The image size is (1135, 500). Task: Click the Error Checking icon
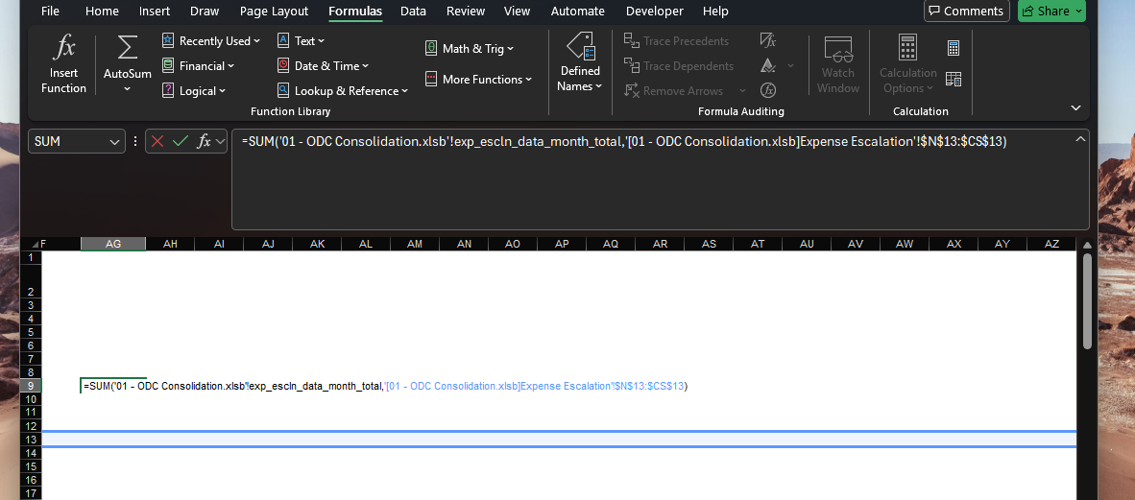click(768, 66)
